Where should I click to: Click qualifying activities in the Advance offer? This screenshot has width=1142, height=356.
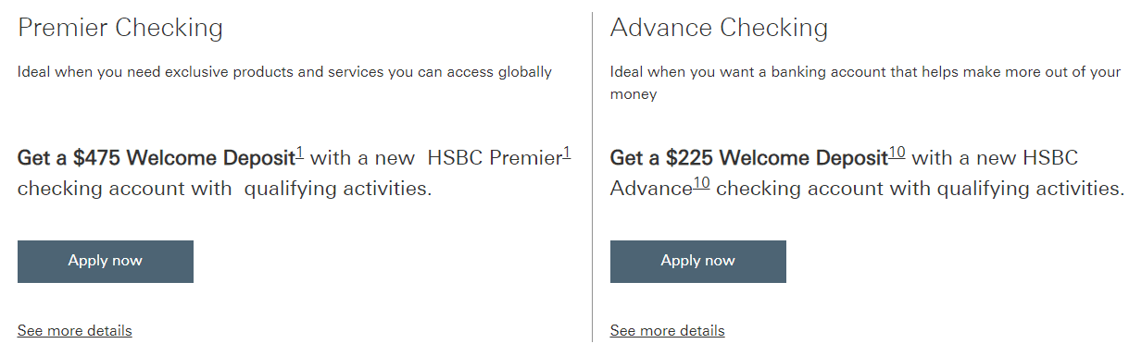pyautogui.click(x=1031, y=190)
